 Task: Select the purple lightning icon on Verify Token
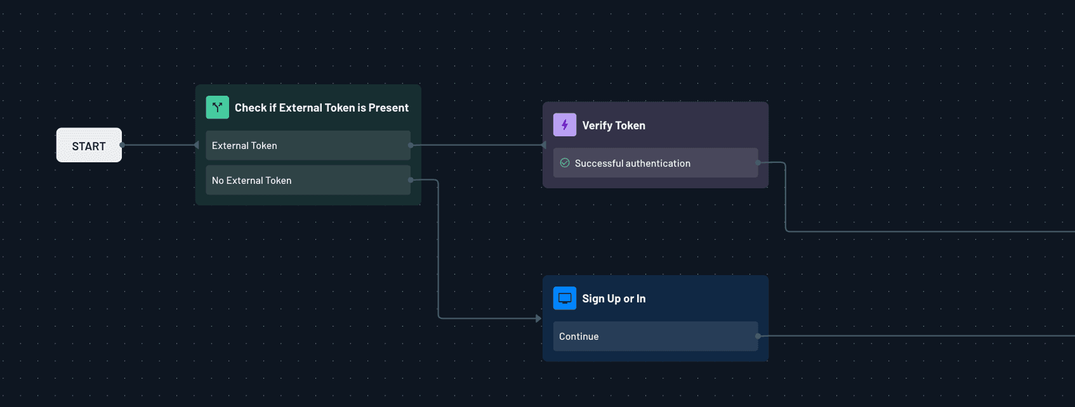(564, 125)
